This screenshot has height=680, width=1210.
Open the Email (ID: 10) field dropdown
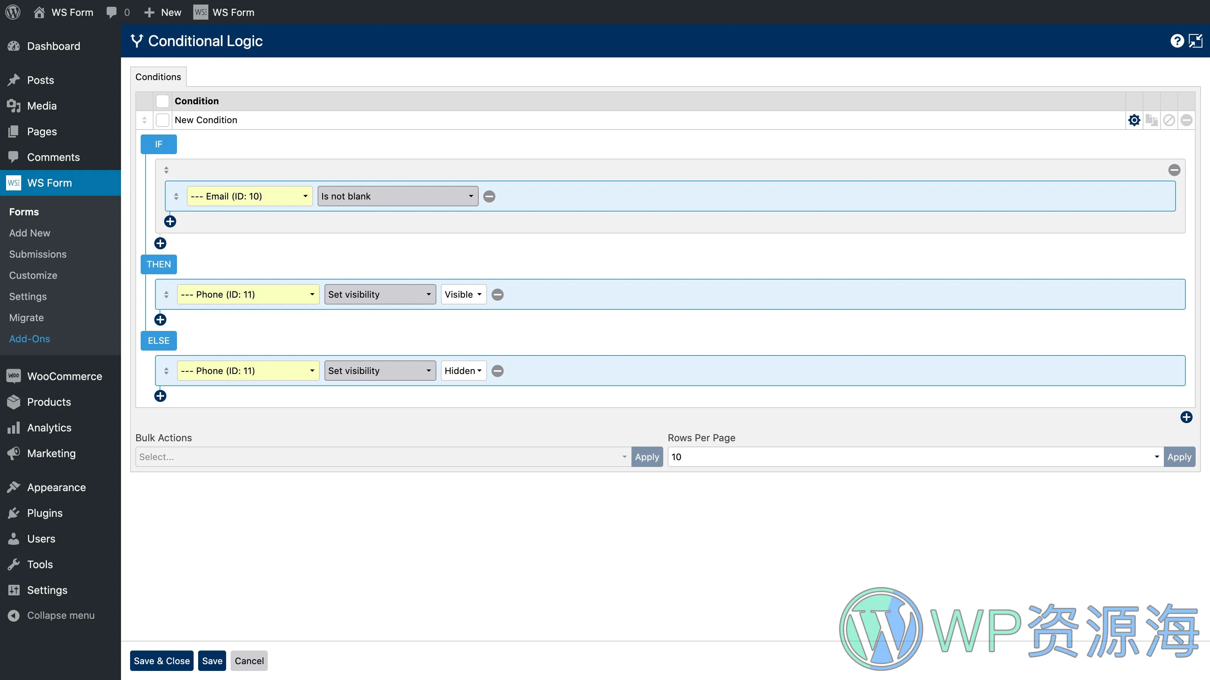point(250,196)
